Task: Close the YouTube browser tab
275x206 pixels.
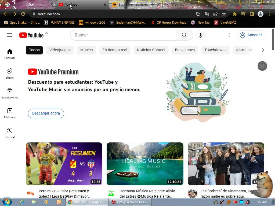Action: [105, 5]
